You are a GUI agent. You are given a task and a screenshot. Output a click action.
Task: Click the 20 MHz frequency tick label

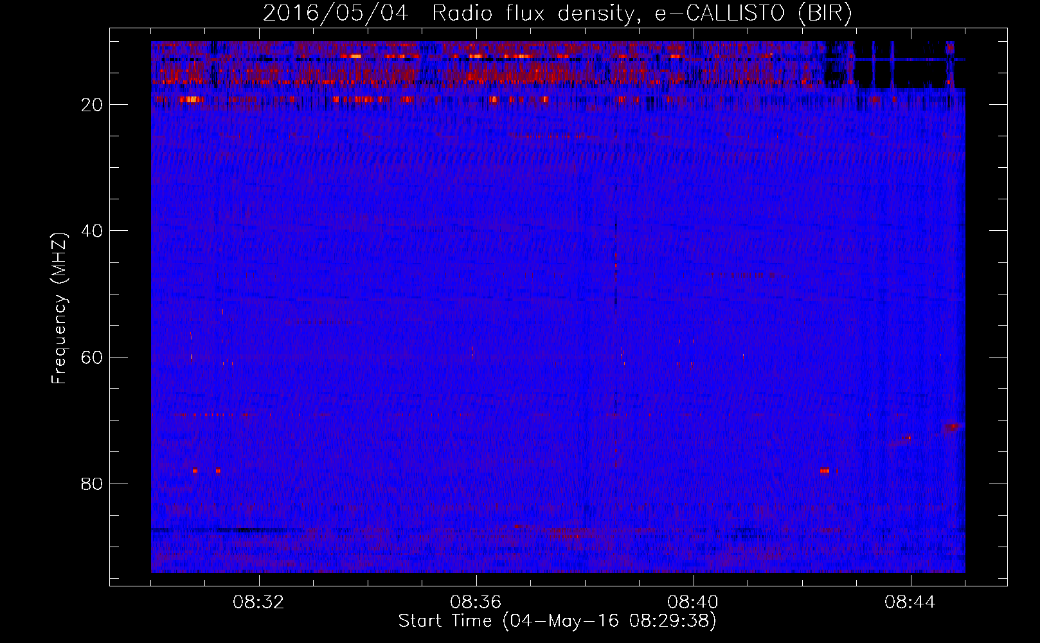[92, 105]
